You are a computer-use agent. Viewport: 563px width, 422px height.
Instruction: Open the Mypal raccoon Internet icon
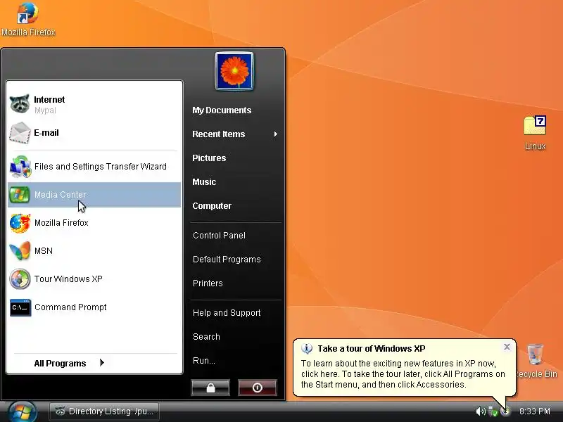click(20, 103)
